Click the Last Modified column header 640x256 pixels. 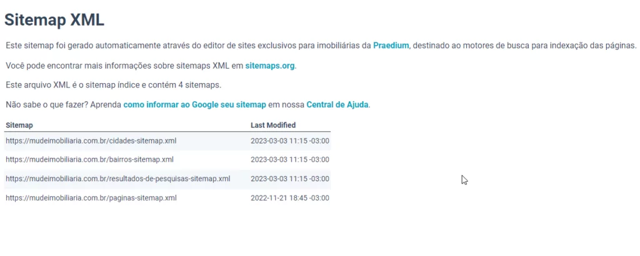[273, 126]
